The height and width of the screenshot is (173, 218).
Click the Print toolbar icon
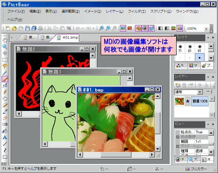coord(41,28)
